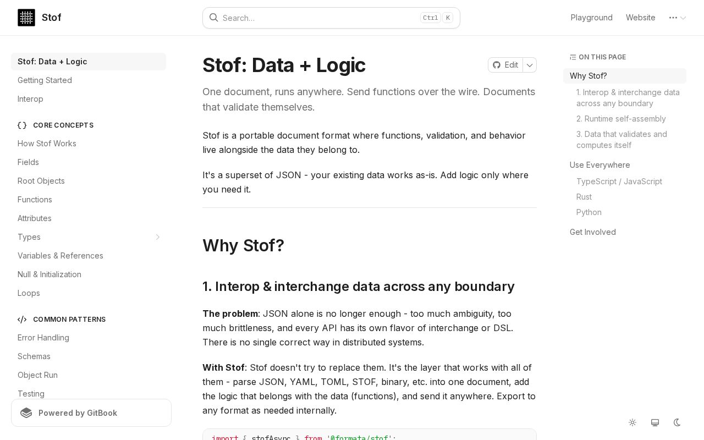Image resolution: width=704 pixels, height=440 pixels.
Task: Click the Core Concepts braces icon
Action: point(22,125)
